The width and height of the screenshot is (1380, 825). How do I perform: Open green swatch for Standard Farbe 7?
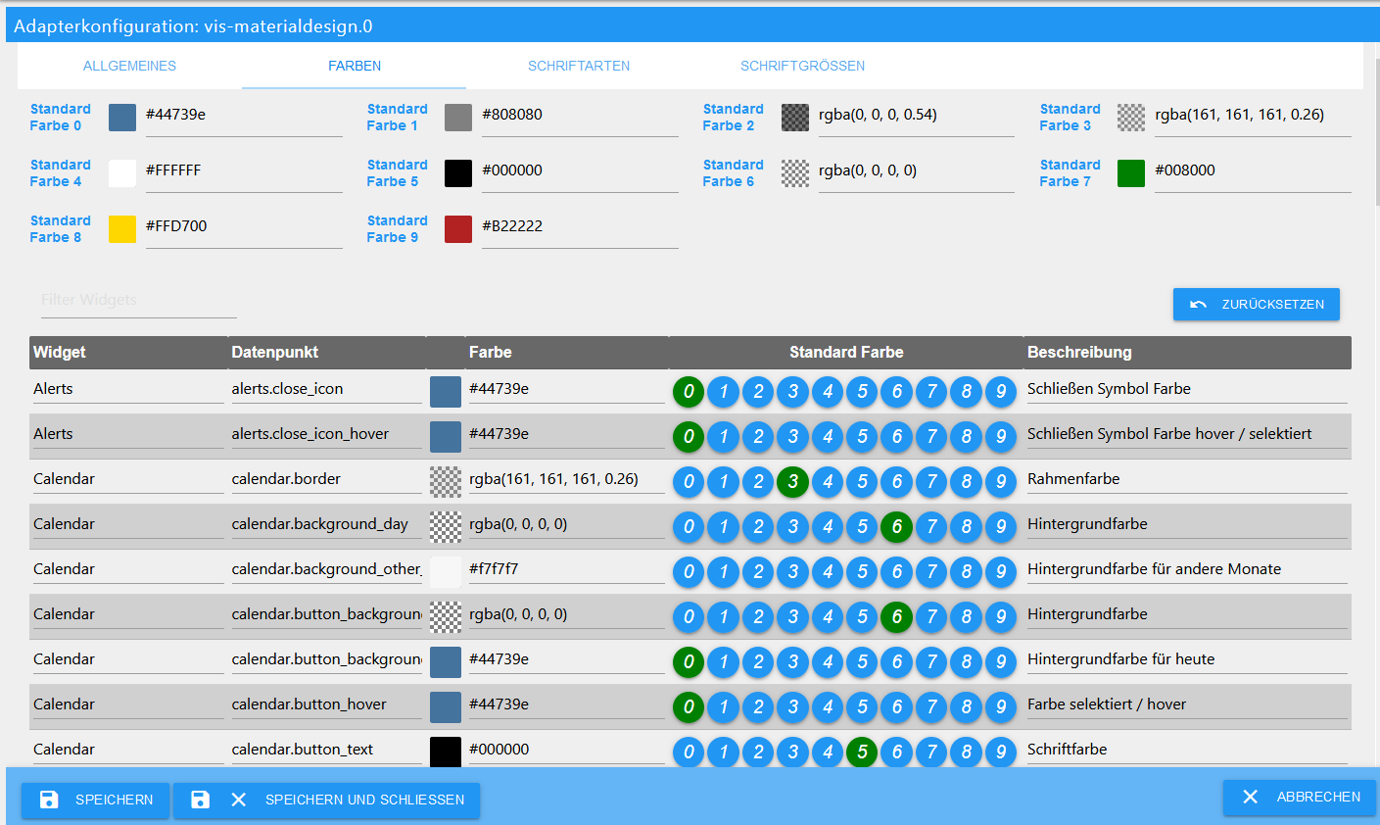[x=1131, y=173]
